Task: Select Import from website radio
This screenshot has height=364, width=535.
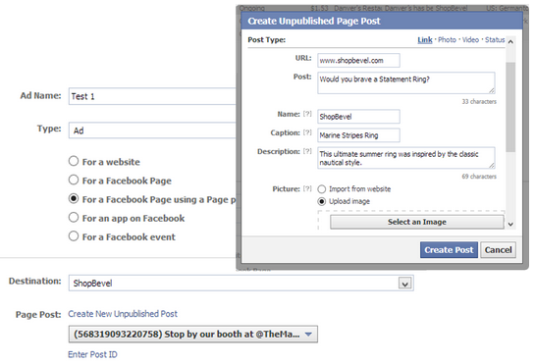Action: coord(321,189)
